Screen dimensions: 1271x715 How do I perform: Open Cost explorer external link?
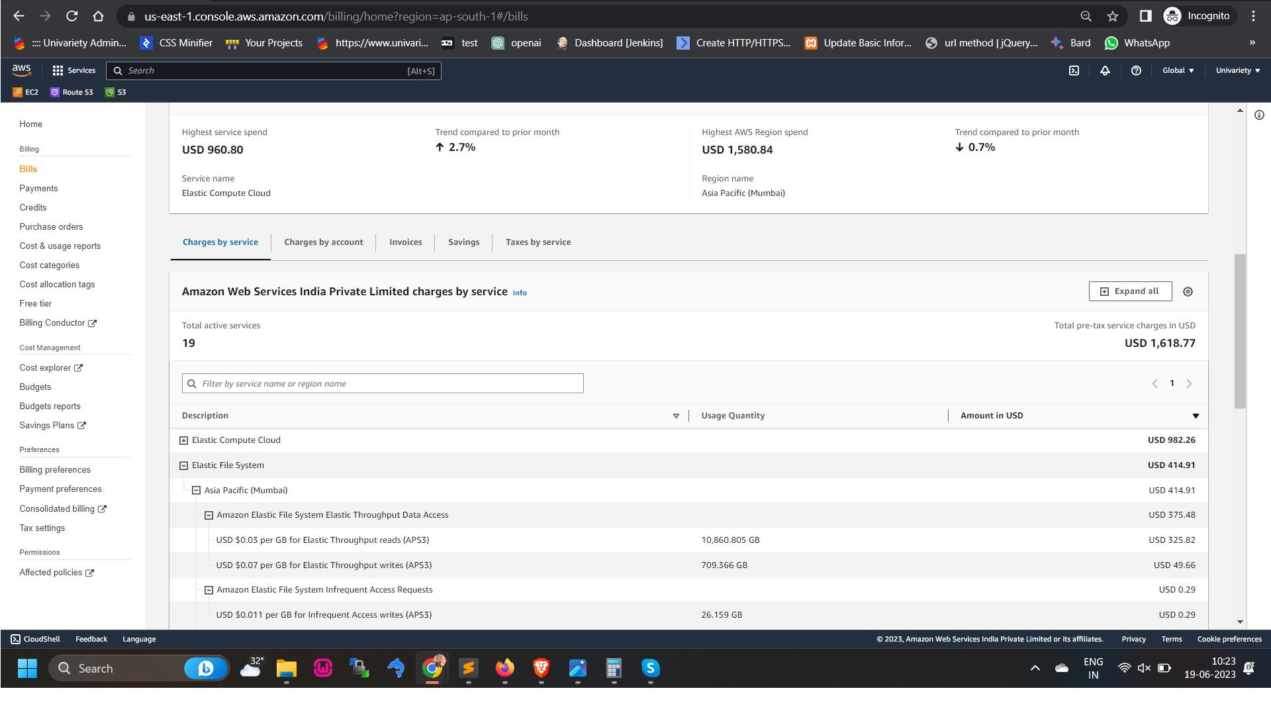pyautogui.click(x=51, y=367)
